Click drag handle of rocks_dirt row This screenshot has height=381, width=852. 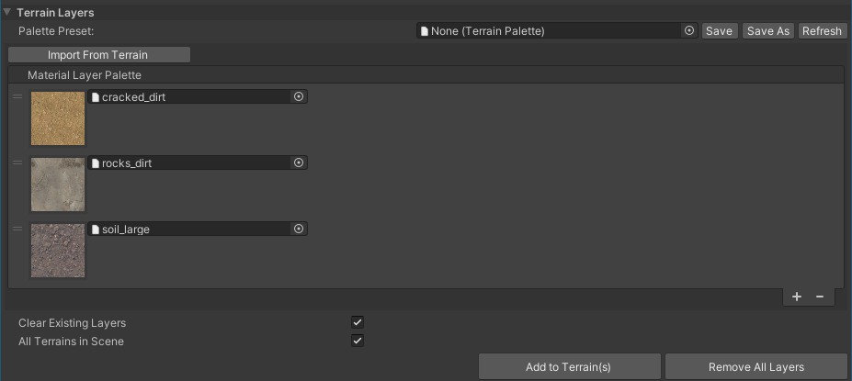coord(17,162)
